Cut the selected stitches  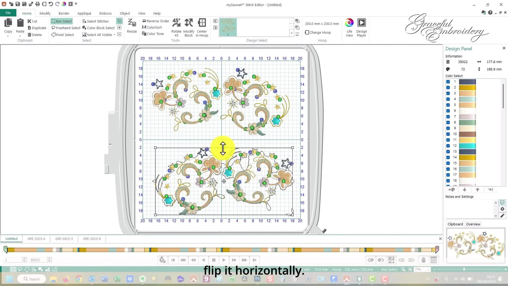pos(32,21)
